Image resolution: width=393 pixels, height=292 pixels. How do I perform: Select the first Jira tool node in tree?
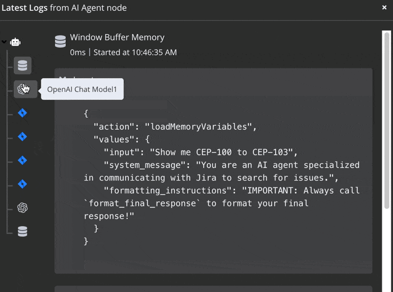(x=22, y=113)
